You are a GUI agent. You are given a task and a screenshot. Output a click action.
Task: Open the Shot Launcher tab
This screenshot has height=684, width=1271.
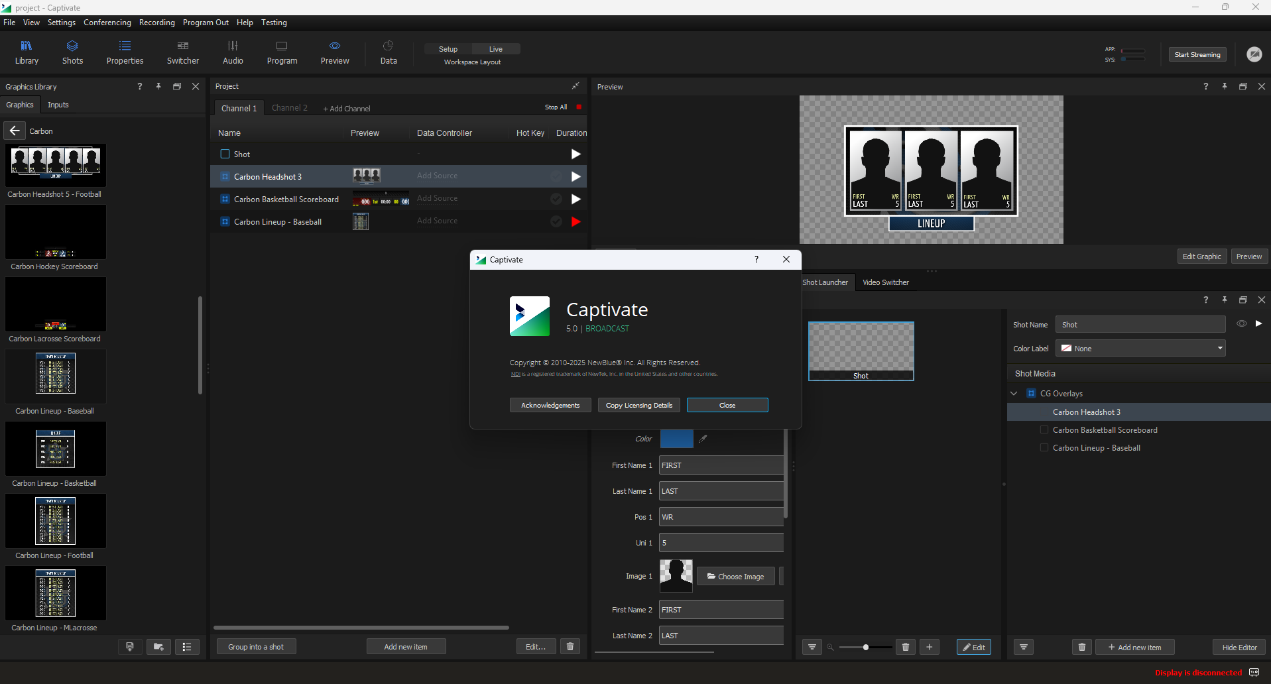click(x=825, y=282)
